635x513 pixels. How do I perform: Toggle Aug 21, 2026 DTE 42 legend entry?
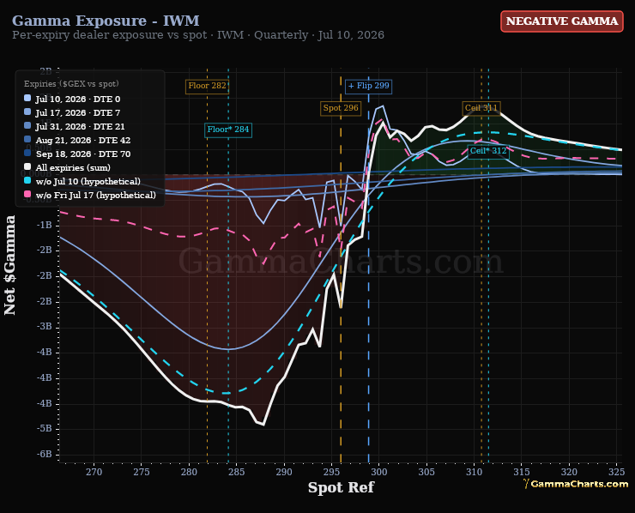click(x=77, y=140)
